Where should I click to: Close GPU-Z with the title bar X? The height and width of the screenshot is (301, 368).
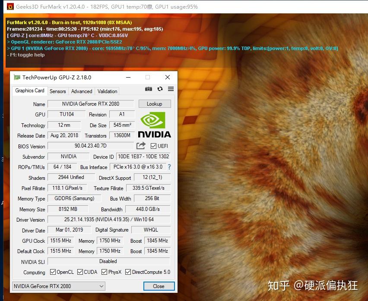168,77
